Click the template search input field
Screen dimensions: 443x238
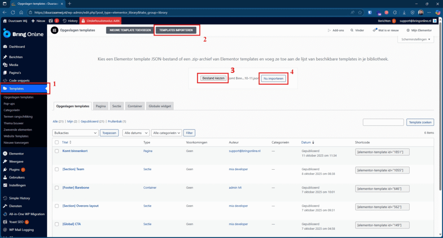pos(383,122)
